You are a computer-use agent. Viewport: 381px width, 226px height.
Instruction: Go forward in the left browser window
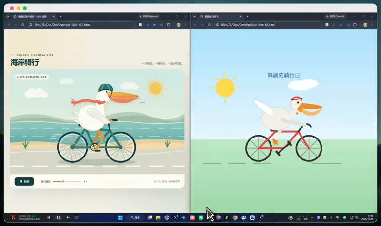16,25
